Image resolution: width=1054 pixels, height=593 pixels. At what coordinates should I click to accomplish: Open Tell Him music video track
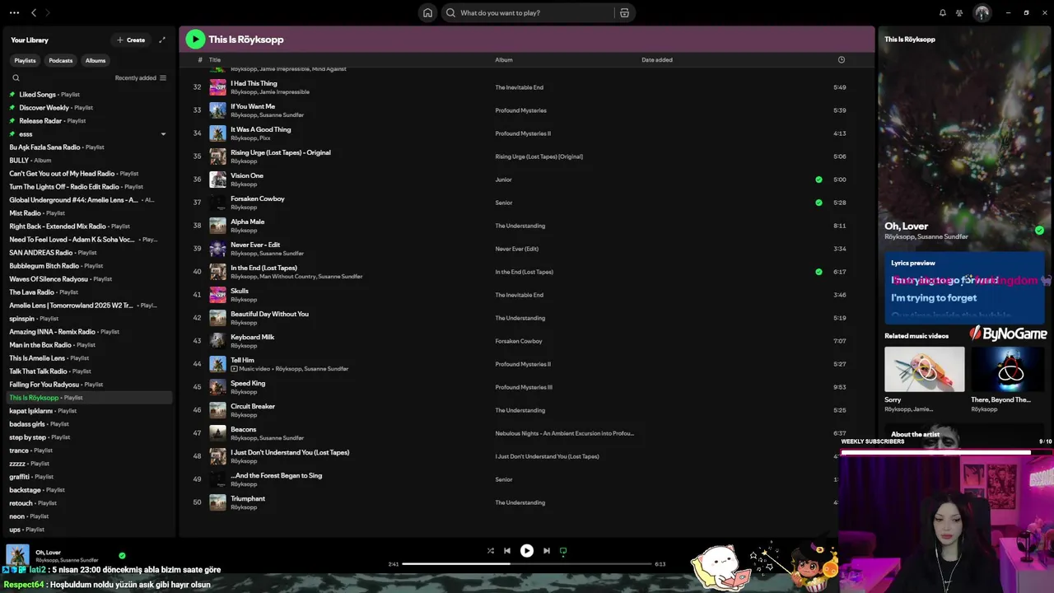click(242, 360)
